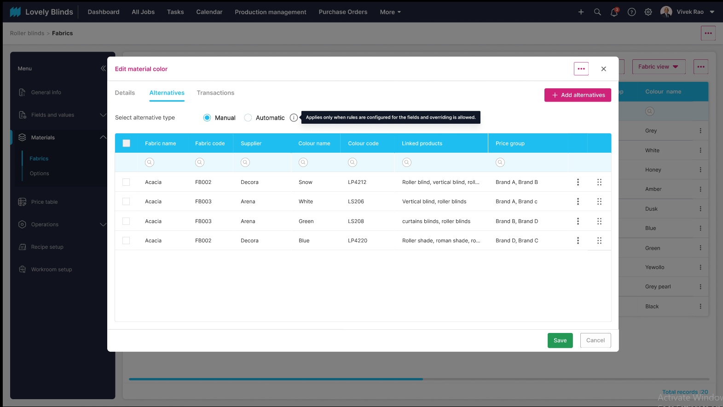Select the Automatic radio button
723x407 pixels.
click(x=248, y=118)
